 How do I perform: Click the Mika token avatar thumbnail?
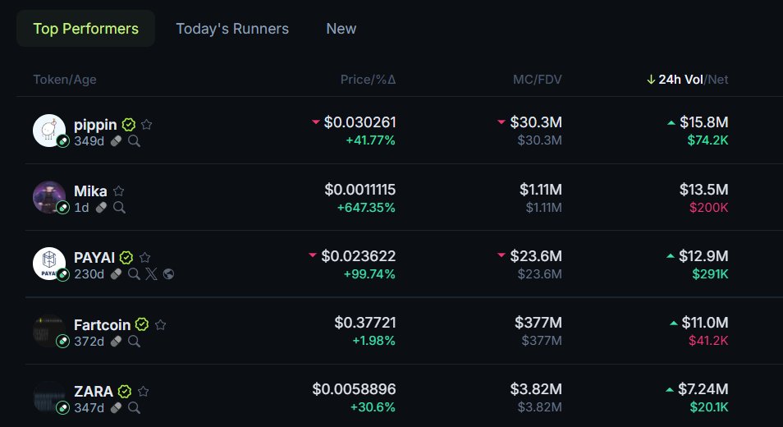pyautogui.click(x=48, y=197)
